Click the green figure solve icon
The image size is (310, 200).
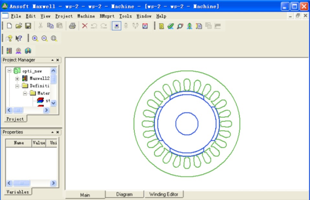(x=189, y=26)
